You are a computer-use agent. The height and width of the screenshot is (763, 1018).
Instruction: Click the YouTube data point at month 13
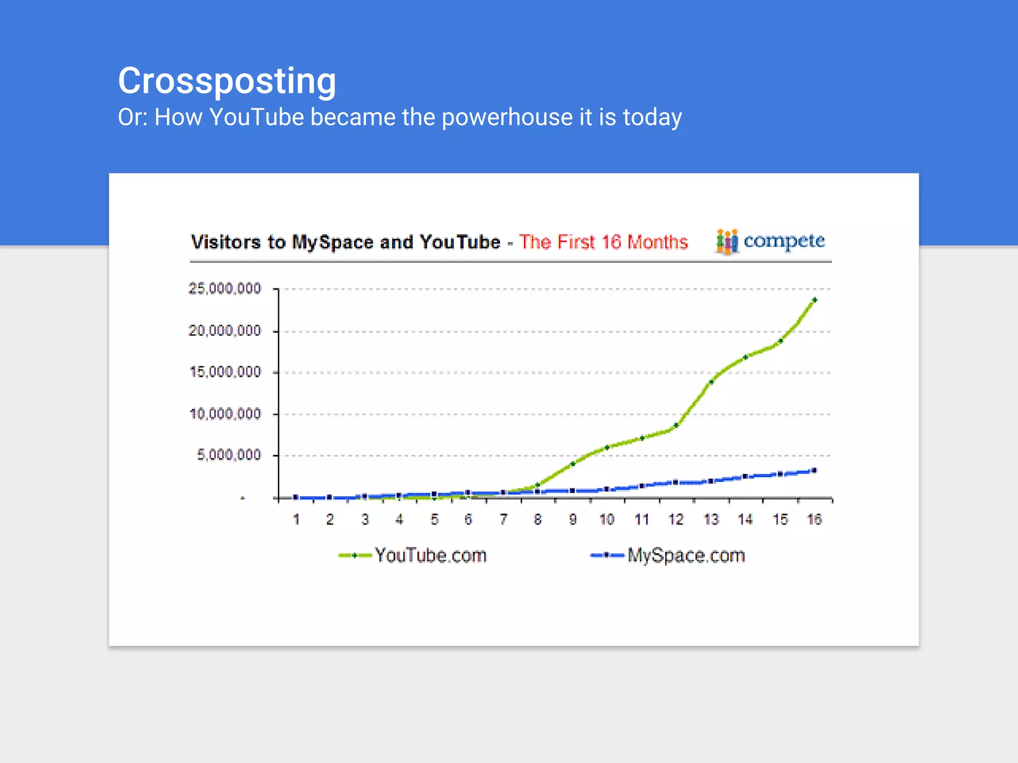click(711, 382)
